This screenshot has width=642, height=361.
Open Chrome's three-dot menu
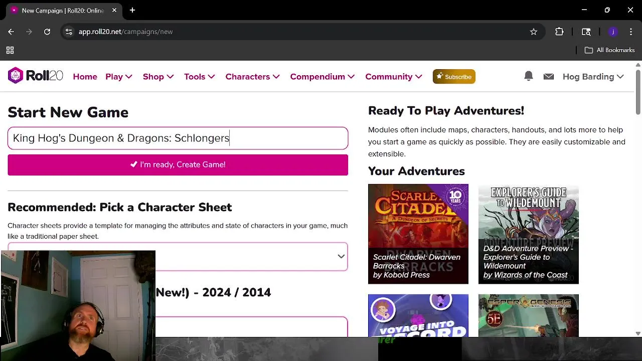pos(631,32)
